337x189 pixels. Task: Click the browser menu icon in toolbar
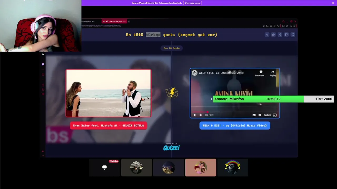point(295,26)
